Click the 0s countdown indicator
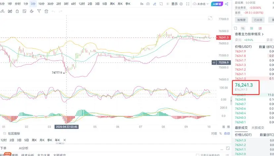The height and width of the screenshot is (156, 274). (x=142, y=4)
